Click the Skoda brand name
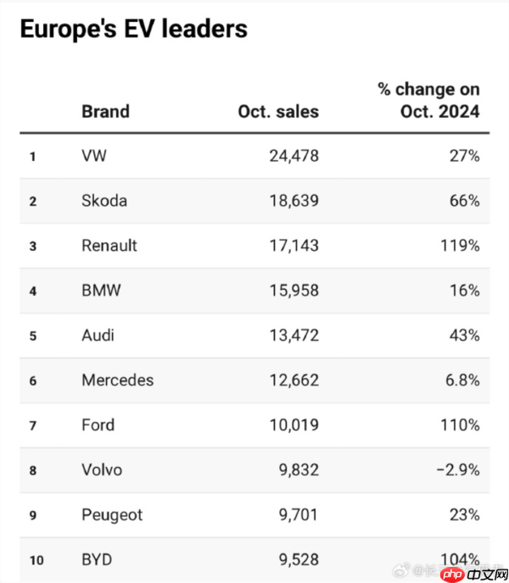 [104, 201]
